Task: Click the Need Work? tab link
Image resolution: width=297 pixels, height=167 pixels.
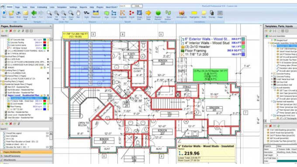Action: [x=111, y=7]
